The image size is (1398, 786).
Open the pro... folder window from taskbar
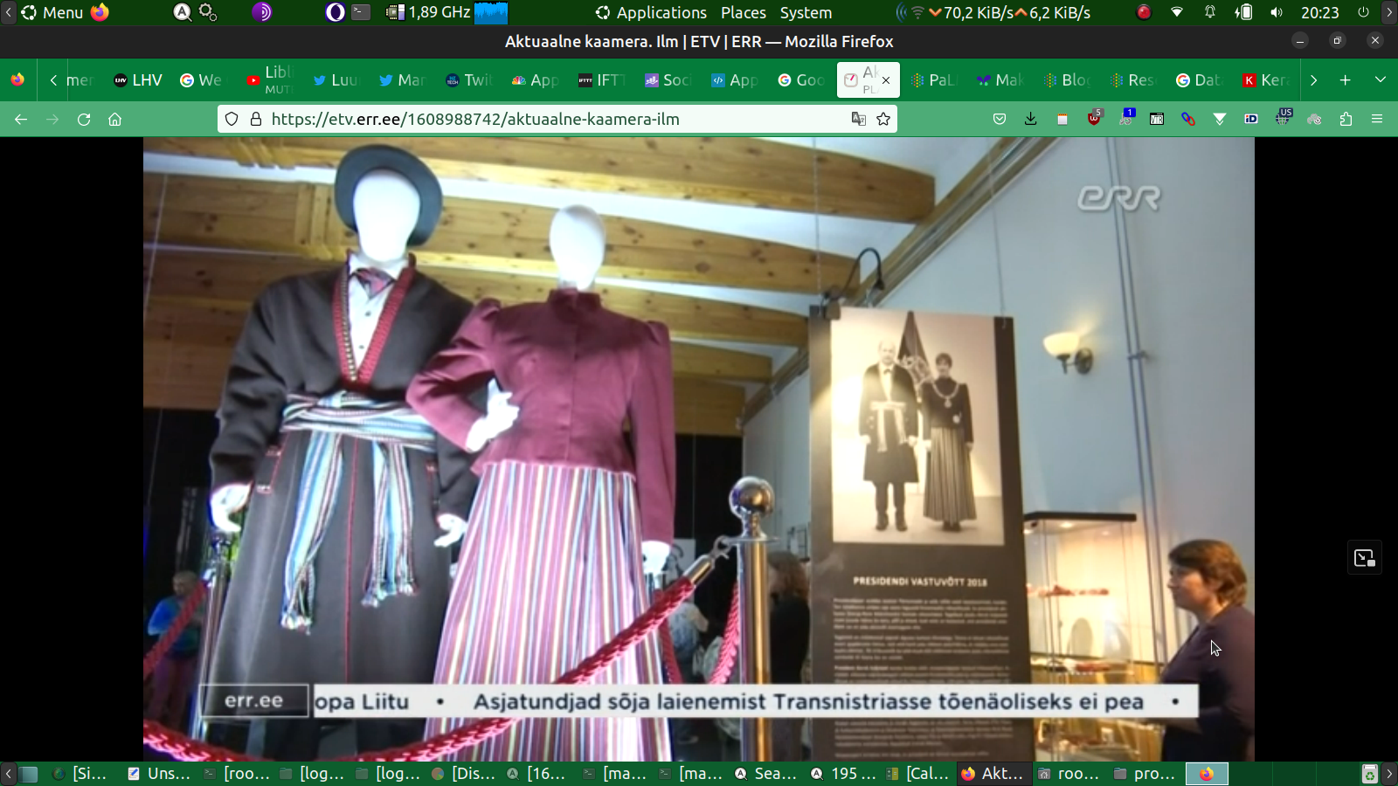click(x=1145, y=774)
